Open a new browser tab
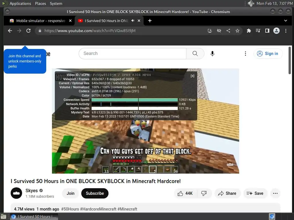Image resolution: width=294 pixels, height=220 pixels. click(150, 21)
